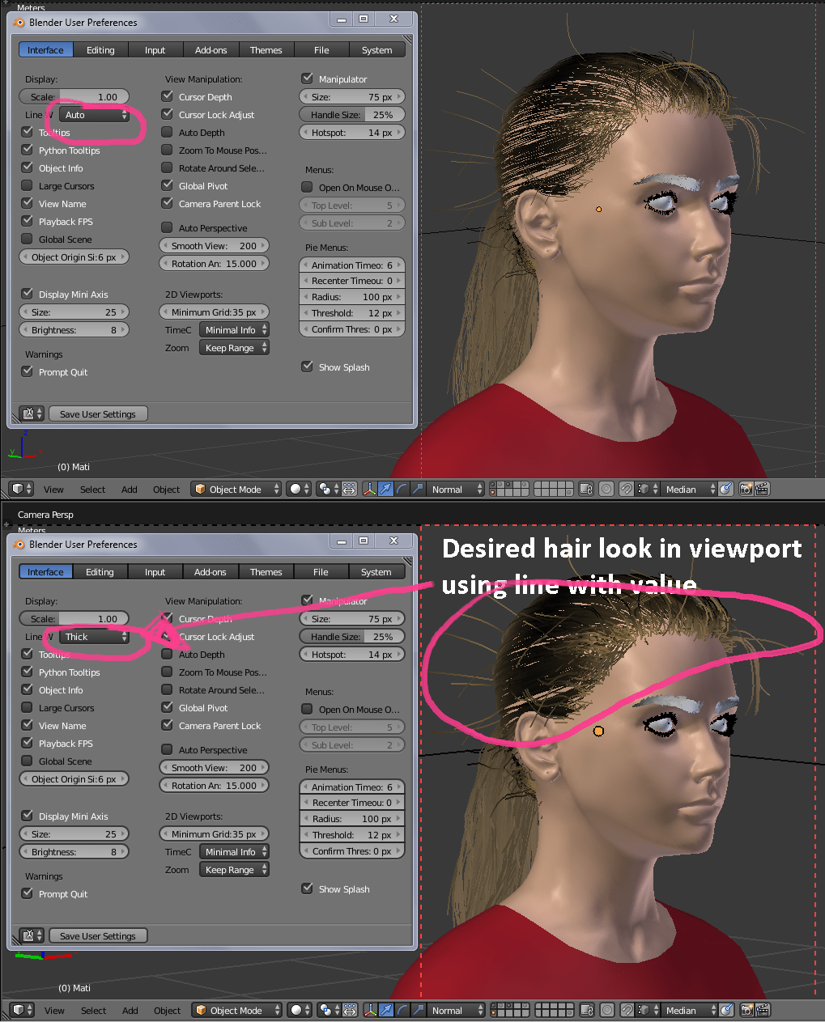Adjust the Brightness slider for Mini Axis
This screenshot has width=825, height=1022.
point(74,329)
